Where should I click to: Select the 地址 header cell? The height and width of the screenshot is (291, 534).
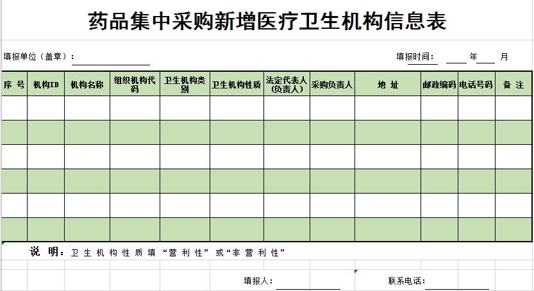pyautogui.click(x=388, y=84)
